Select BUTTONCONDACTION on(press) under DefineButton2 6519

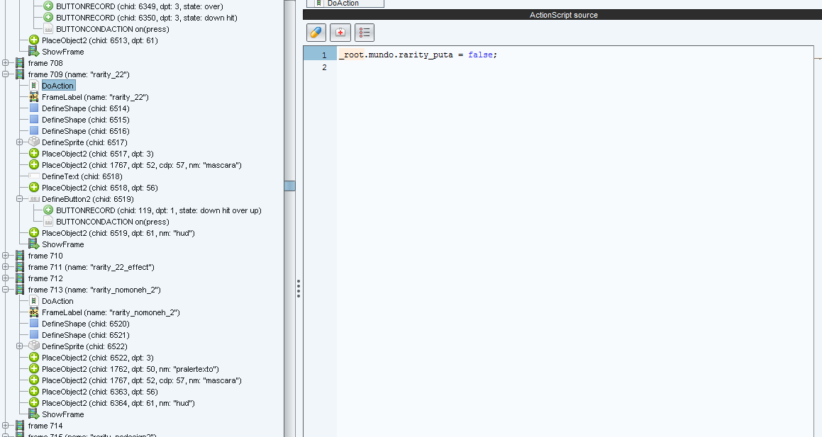[113, 222]
